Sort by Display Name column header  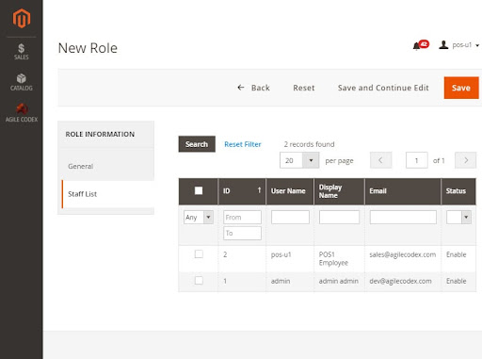click(x=339, y=191)
